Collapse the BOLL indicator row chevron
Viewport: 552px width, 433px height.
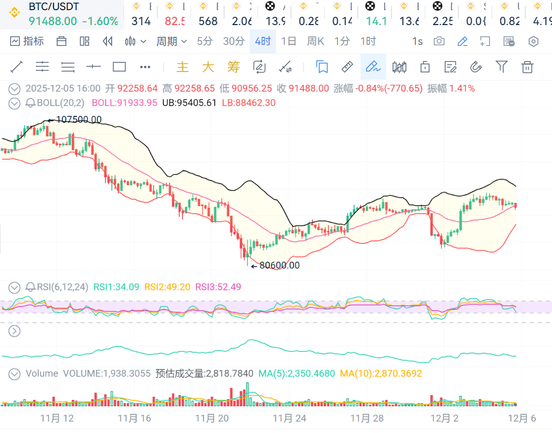click(x=14, y=103)
